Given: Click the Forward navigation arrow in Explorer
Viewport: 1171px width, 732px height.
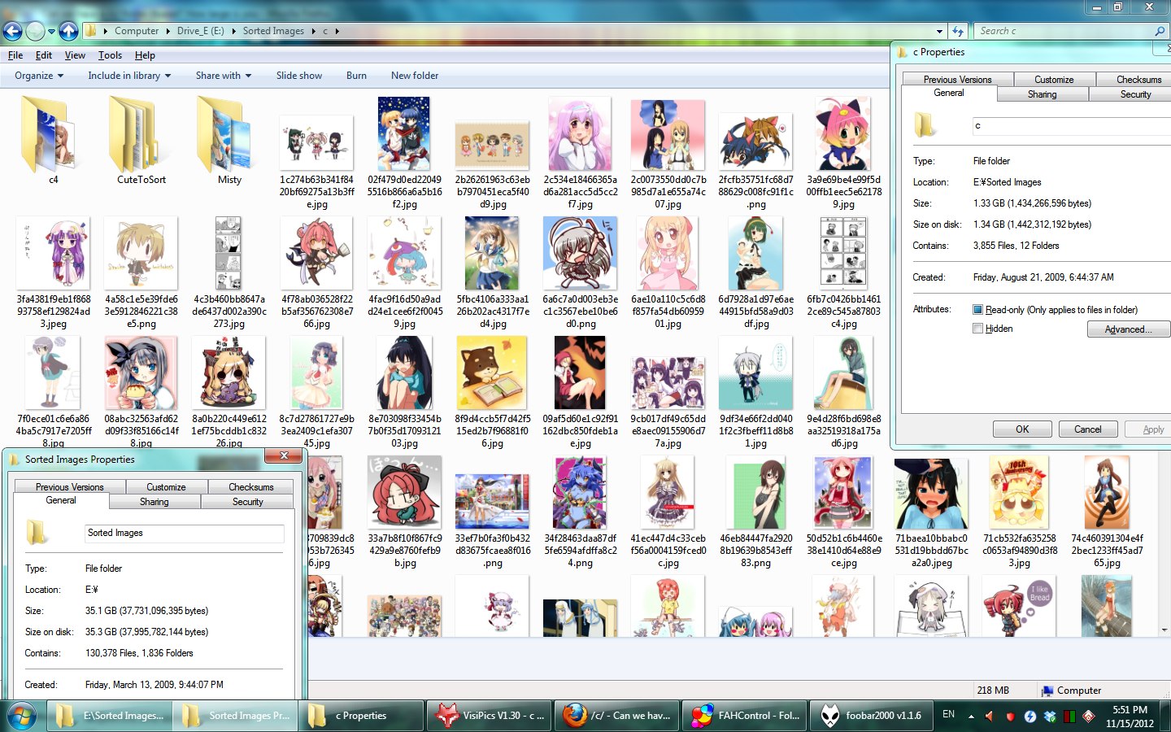Looking at the screenshot, I should (35, 31).
